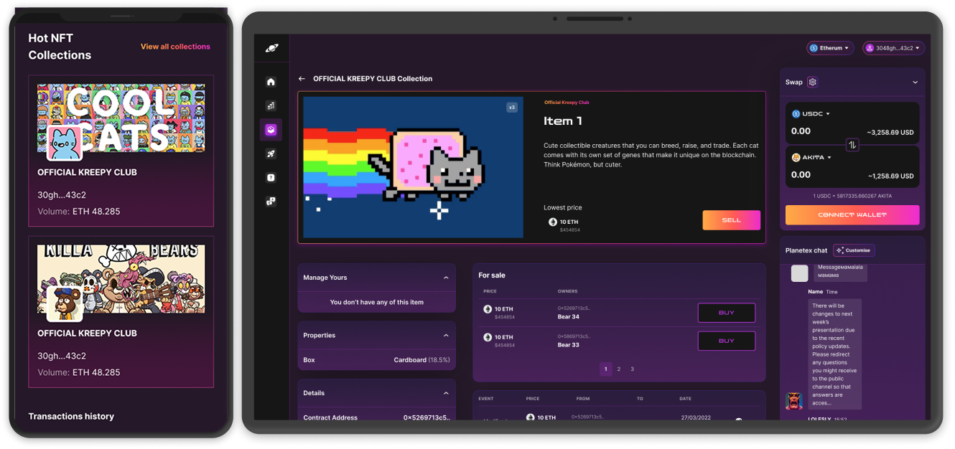
Task: Click the Official Kreepy Club link above Item 1
Action: coord(567,103)
